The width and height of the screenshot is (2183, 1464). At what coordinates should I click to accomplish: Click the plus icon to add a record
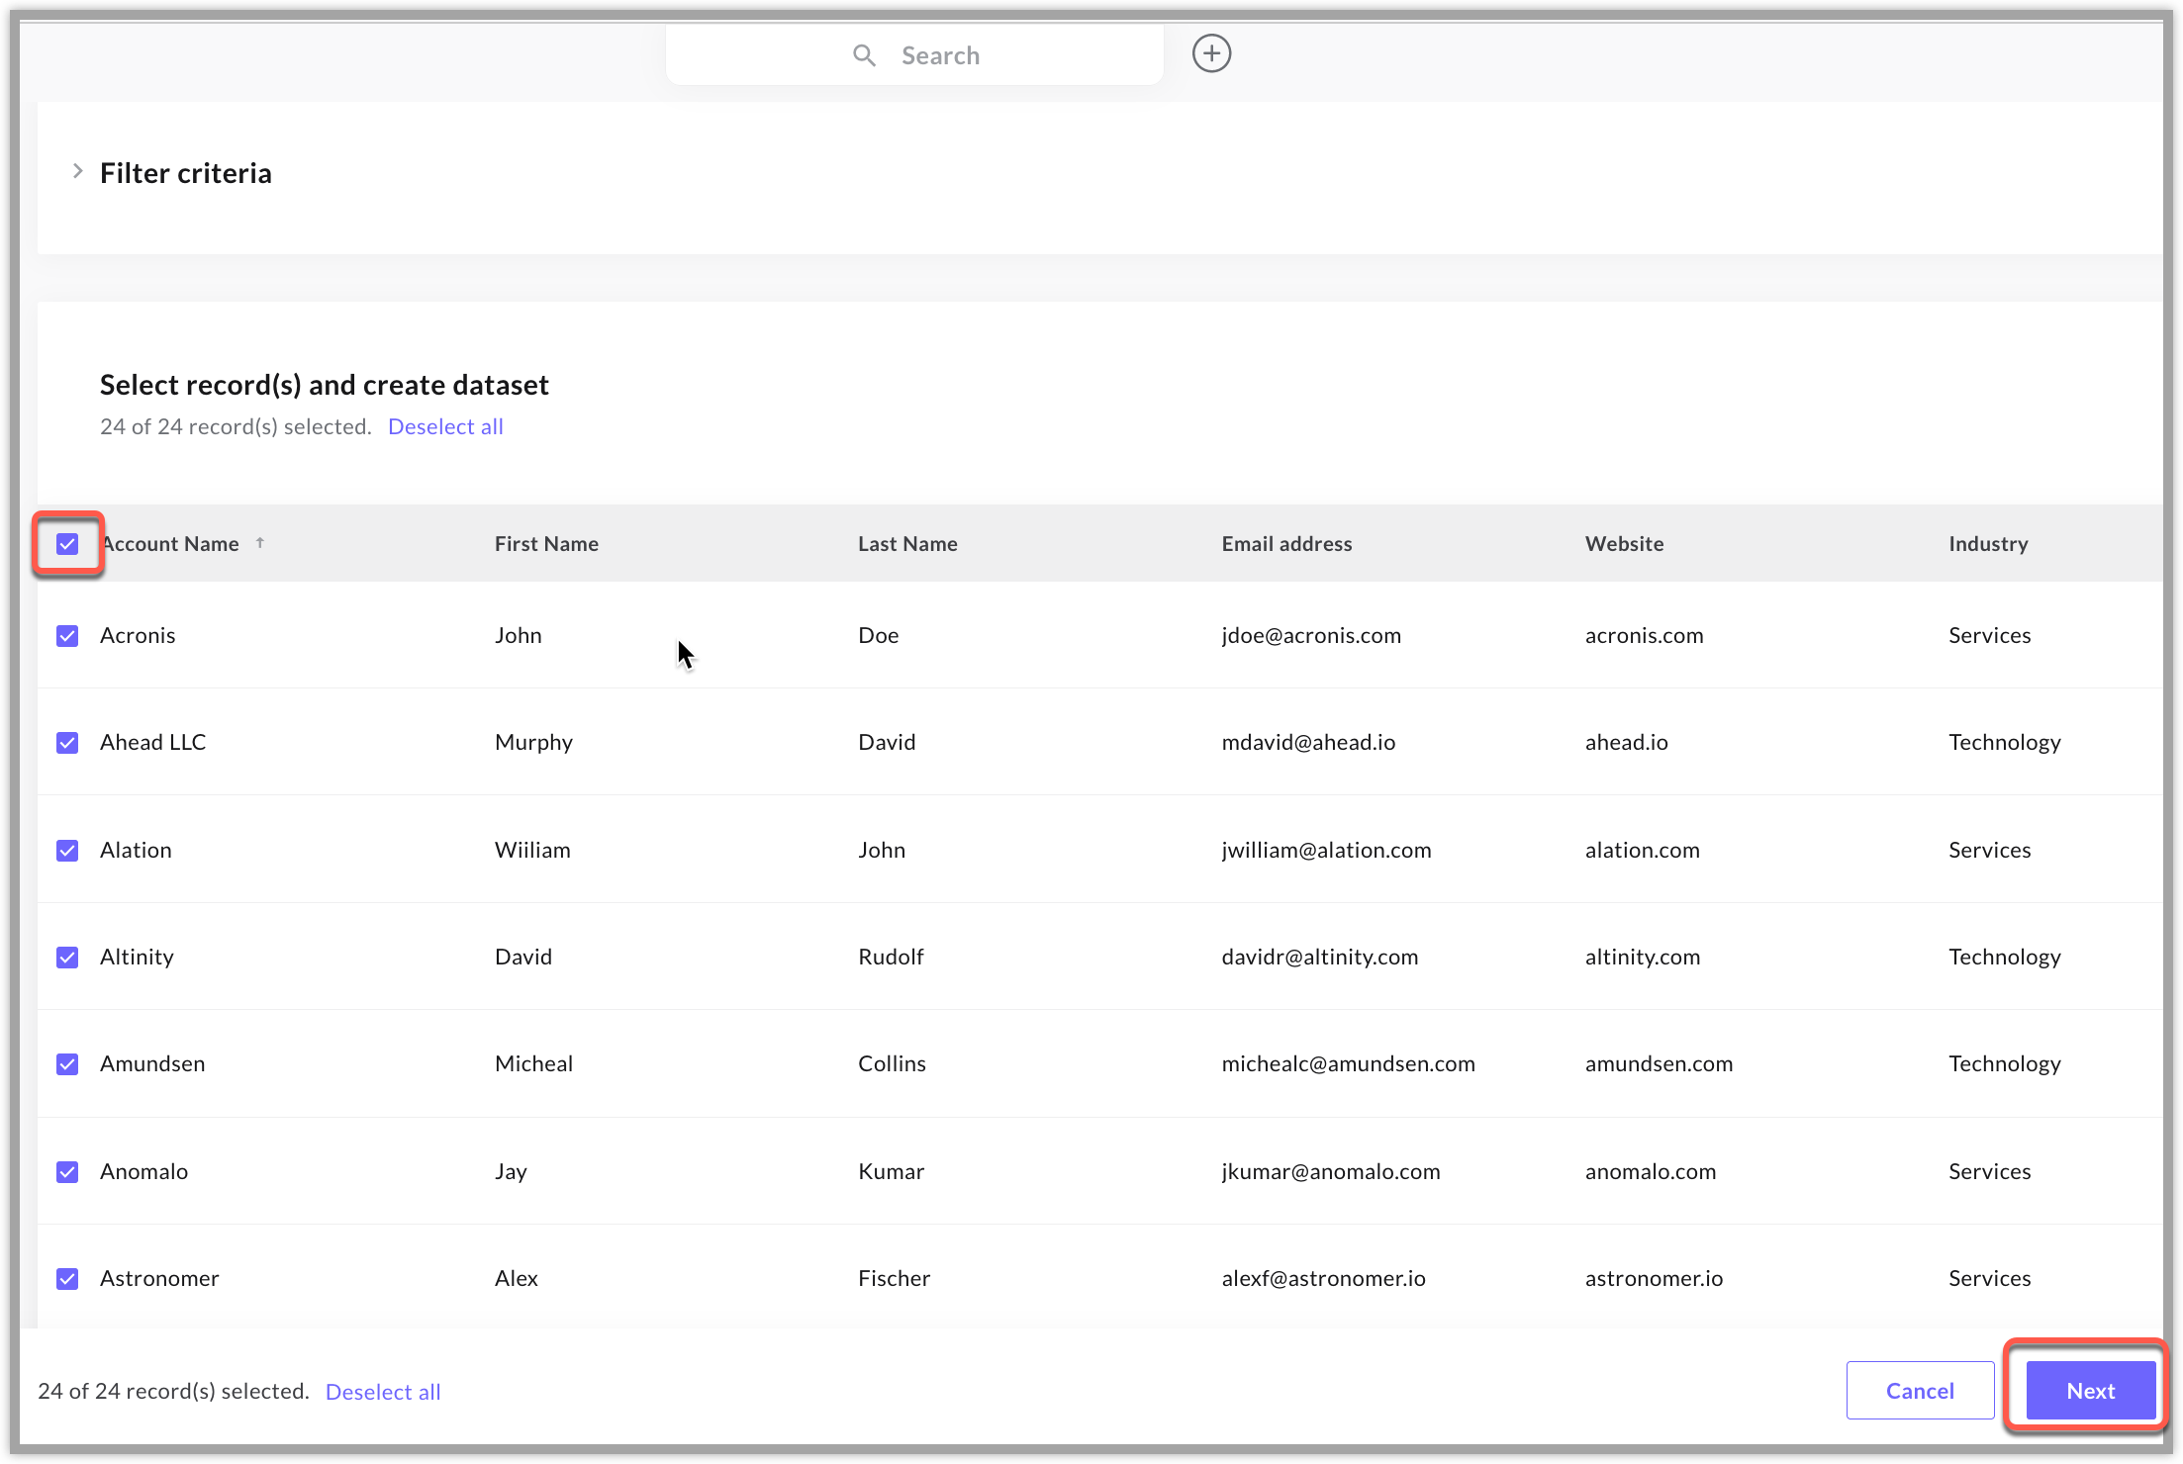coord(1211,52)
